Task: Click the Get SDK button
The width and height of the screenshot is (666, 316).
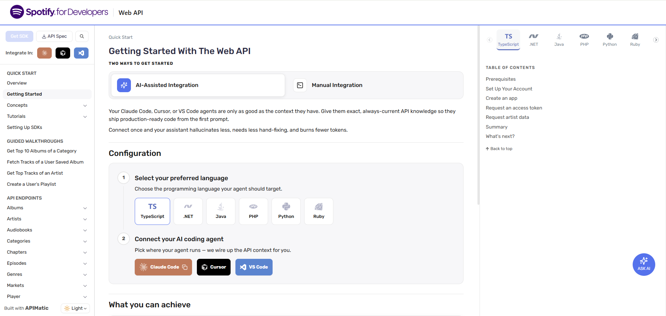Action: coord(19,36)
